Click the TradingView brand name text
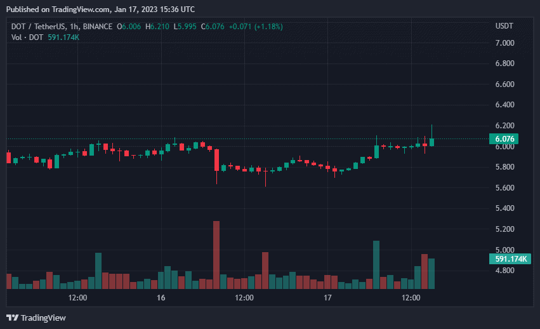 [43, 318]
